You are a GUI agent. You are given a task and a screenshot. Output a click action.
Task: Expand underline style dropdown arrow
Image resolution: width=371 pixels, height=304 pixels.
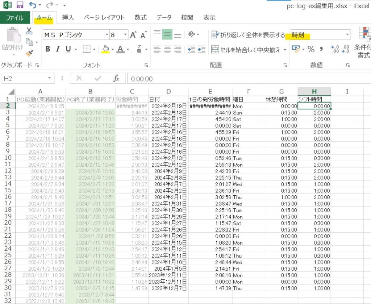pyautogui.click(x=76, y=49)
